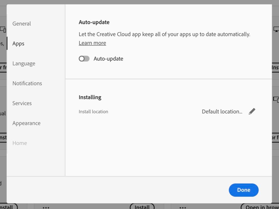
Task: Switch to the General settings section
Action: click(x=21, y=24)
